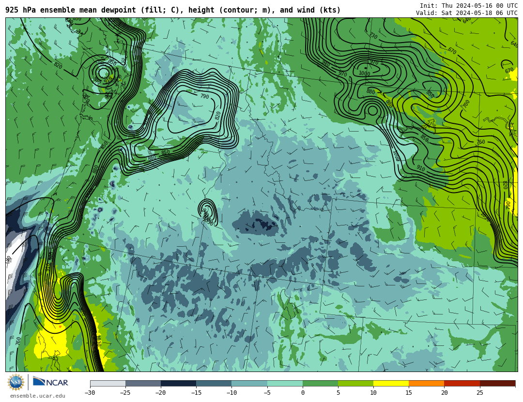Click the NCAR logo
The width and height of the screenshot is (523, 402).
point(50,382)
